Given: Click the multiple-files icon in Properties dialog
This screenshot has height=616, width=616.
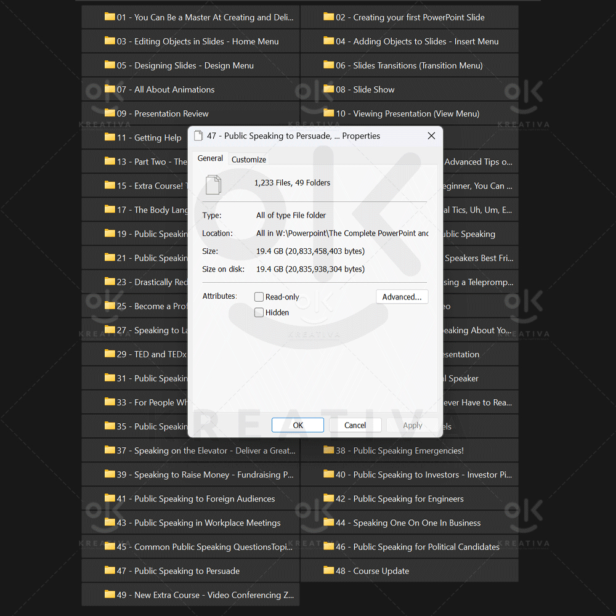Looking at the screenshot, I should [x=213, y=184].
